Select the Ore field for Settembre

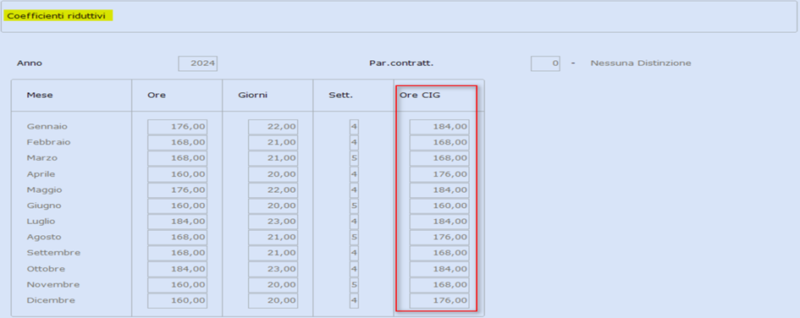178,253
